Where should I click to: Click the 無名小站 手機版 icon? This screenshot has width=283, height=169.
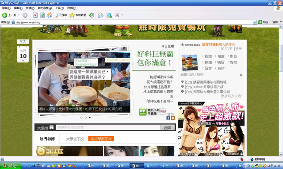click(x=153, y=112)
